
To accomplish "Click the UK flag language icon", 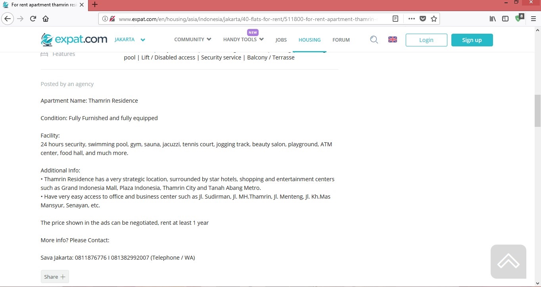I will [393, 40].
